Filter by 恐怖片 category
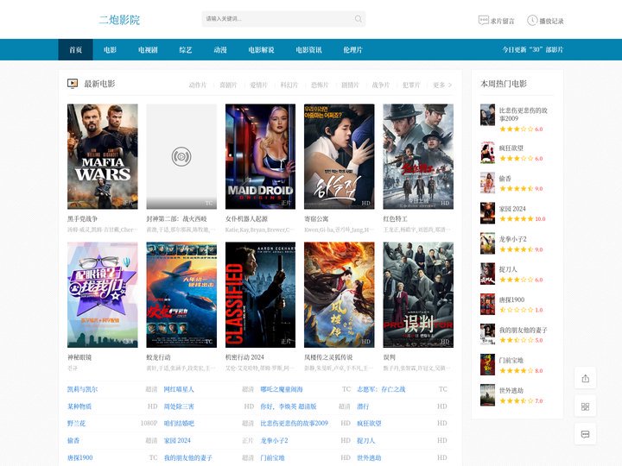The image size is (622, 466). click(x=320, y=85)
